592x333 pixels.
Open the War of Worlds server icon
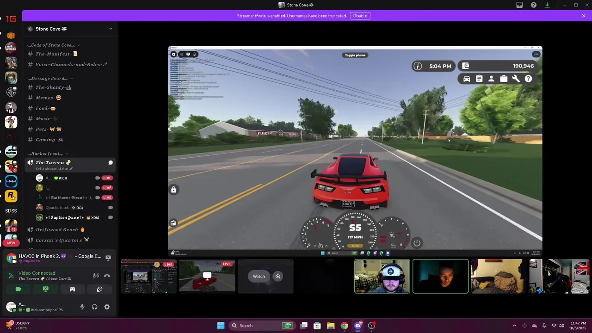(x=11, y=48)
